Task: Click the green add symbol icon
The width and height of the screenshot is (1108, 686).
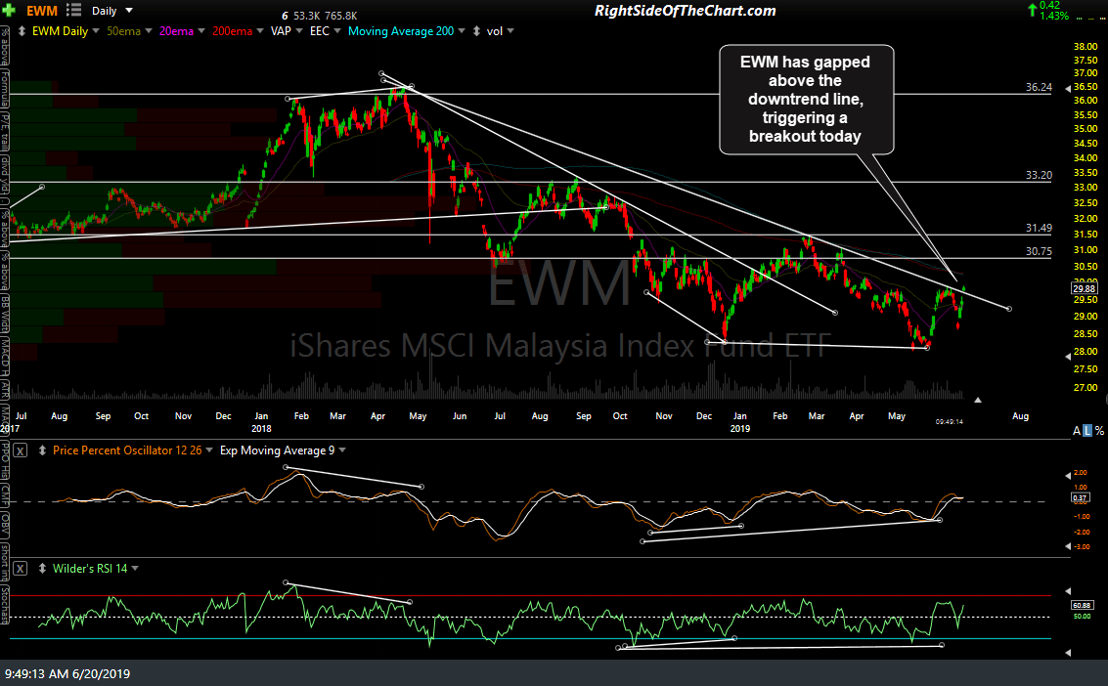Action: click(11, 10)
